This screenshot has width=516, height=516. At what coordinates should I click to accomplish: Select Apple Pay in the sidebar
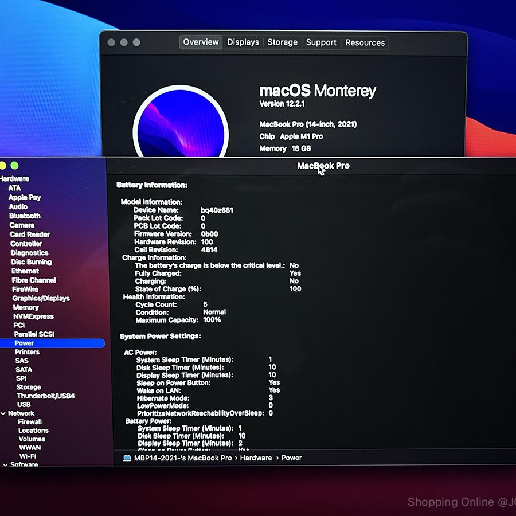[x=25, y=197]
